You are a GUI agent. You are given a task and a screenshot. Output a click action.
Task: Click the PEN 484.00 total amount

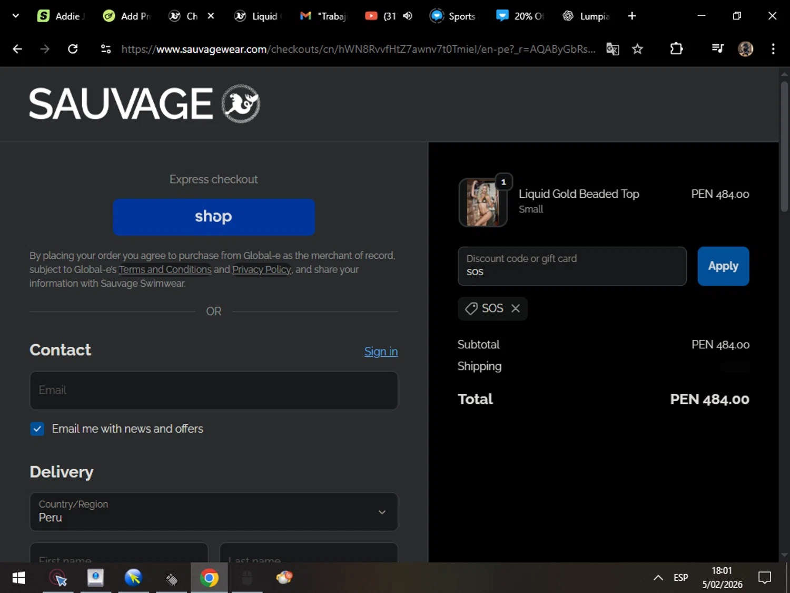click(x=709, y=400)
